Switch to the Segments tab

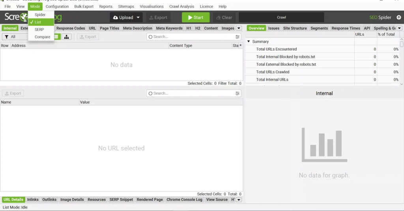pyautogui.click(x=319, y=28)
